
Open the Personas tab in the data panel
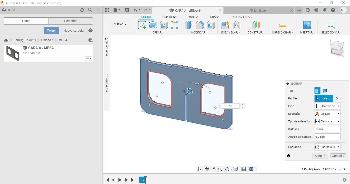[x=71, y=21]
